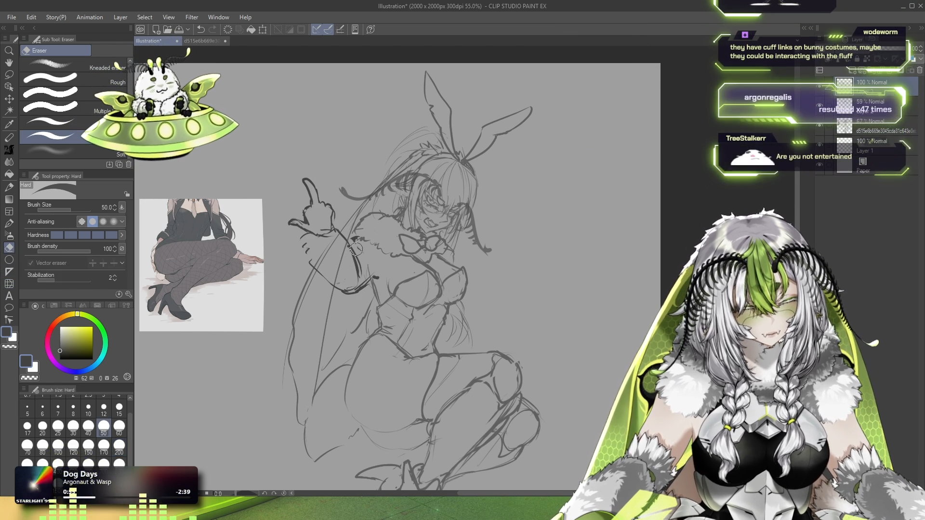This screenshot has height=520, width=925.
Task: Select the Text tool
Action: (x=9, y=296)
